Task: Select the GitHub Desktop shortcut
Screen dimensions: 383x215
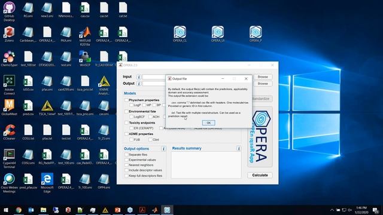Action: click(x=10, y=11)
